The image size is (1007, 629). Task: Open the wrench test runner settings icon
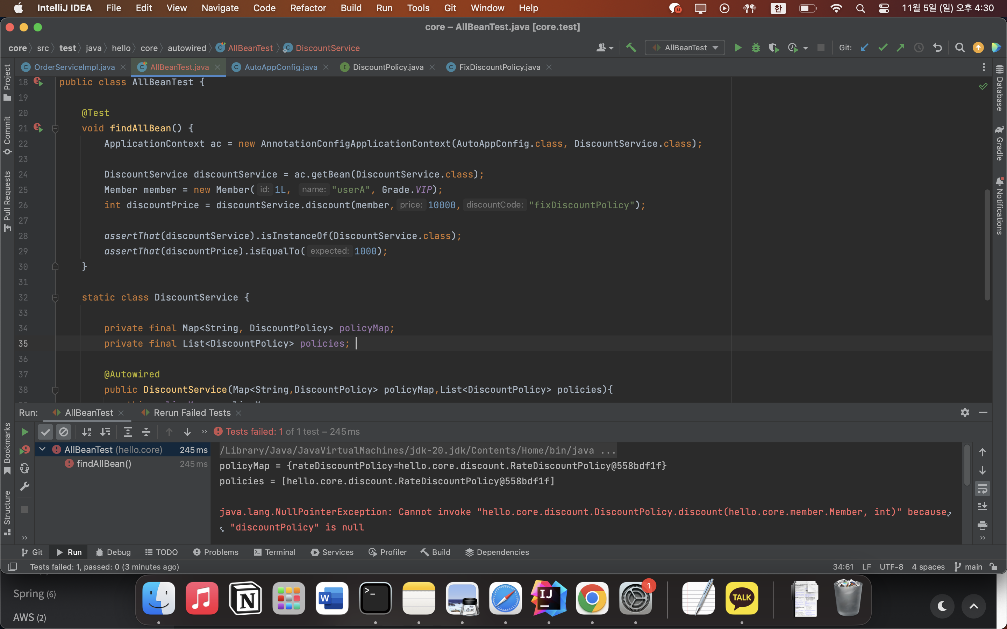24,486
